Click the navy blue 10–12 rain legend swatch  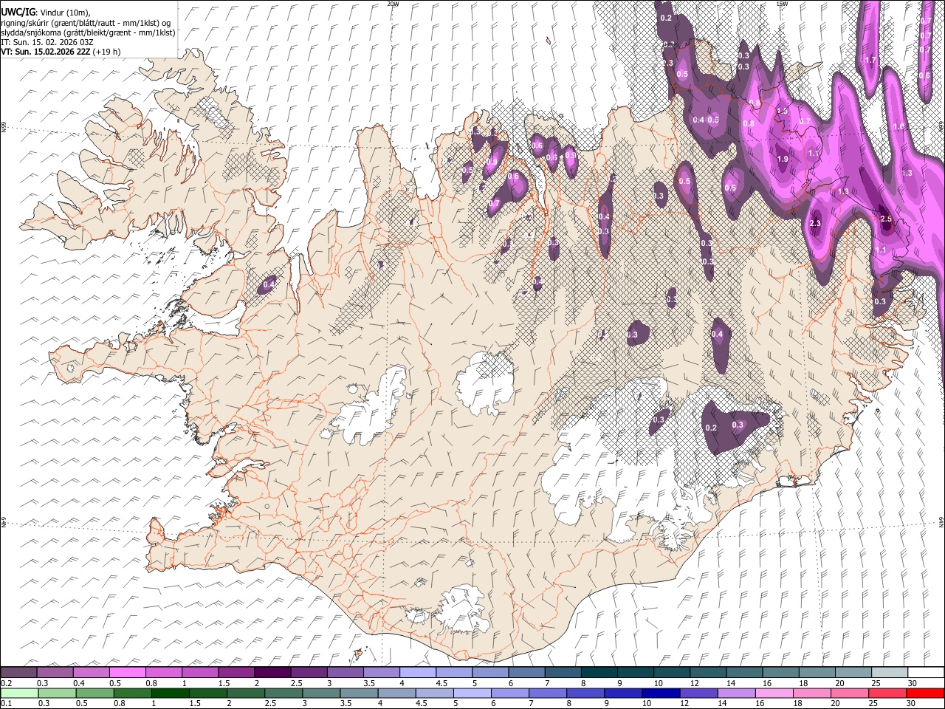point(661,693)
